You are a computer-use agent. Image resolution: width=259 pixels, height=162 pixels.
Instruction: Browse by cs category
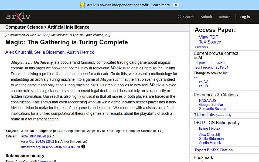(195, 78)
